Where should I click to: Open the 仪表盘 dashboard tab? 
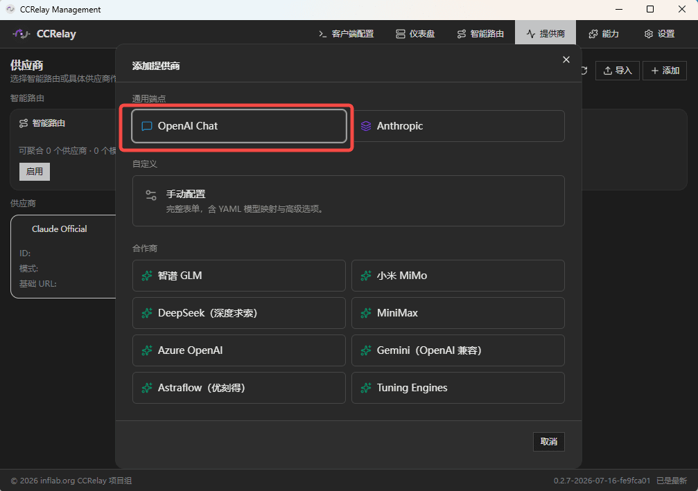pos(415,34)
